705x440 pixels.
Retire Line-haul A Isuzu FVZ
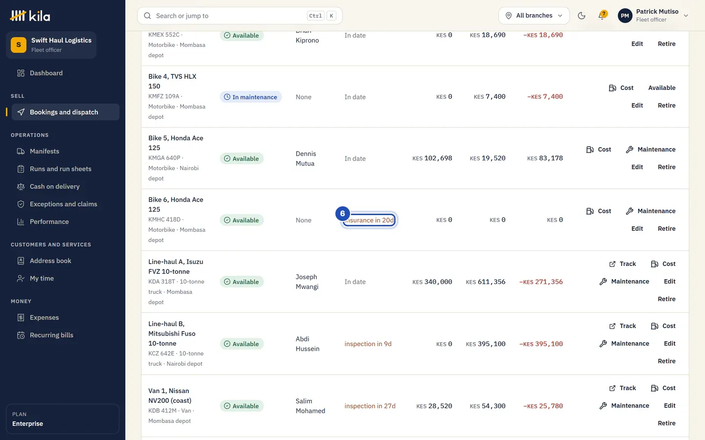(x=666, y=299)
